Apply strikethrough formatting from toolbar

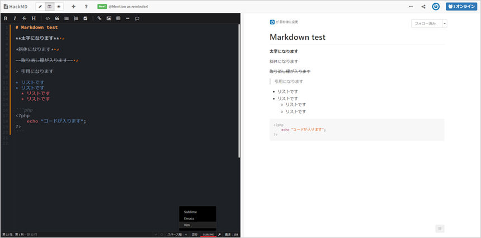(x=24, y=18)
